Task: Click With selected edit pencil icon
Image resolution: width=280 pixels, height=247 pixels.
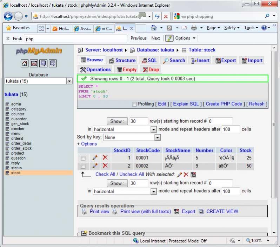Action: pyautogui.click(x=179, y=175)
